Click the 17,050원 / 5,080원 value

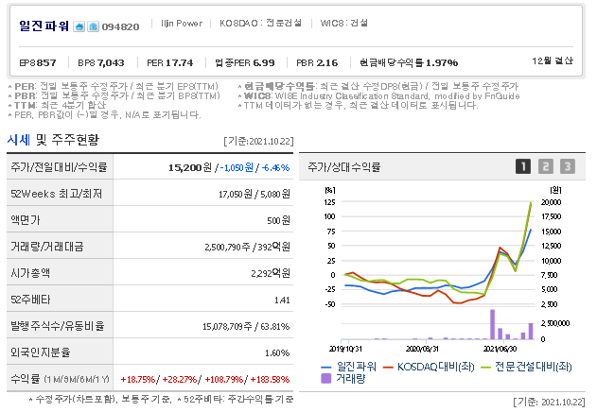pos(254,194)
